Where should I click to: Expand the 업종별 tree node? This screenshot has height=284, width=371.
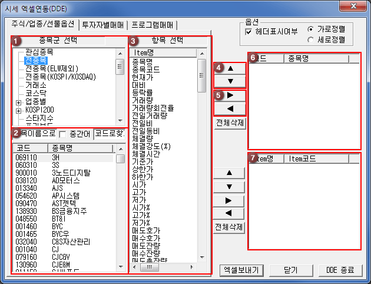click(18, 102)
